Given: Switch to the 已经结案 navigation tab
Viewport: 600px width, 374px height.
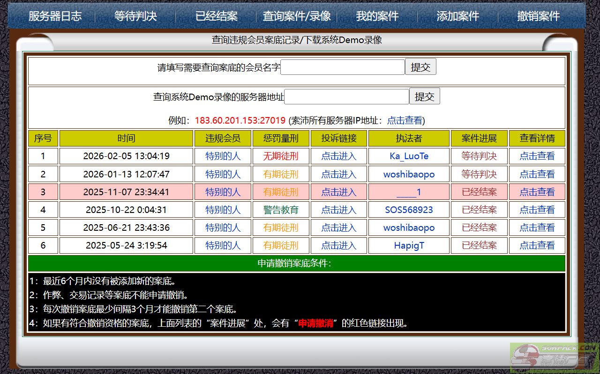Looking at the screenshot, I should pos(216,16).
